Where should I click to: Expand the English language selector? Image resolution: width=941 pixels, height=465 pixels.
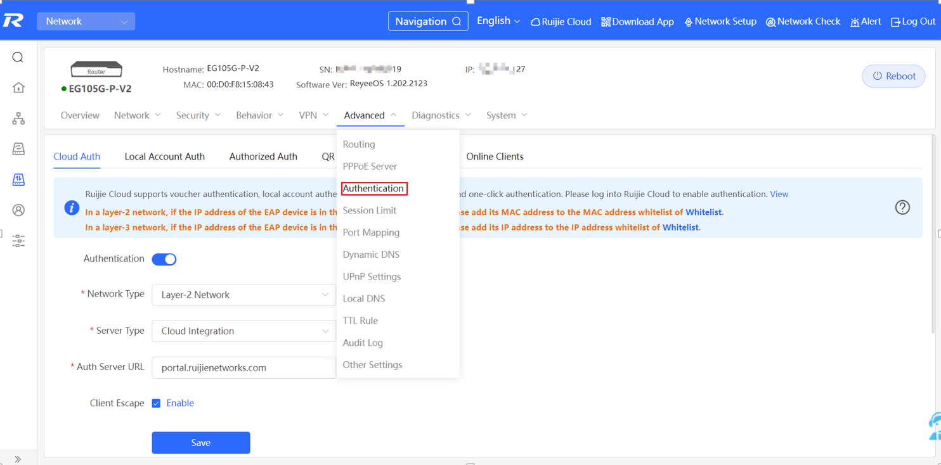click(498, 21)
